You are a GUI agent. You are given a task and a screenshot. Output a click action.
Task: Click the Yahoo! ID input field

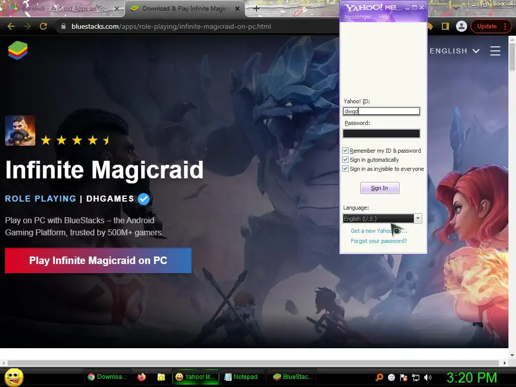tap(381, 111)
